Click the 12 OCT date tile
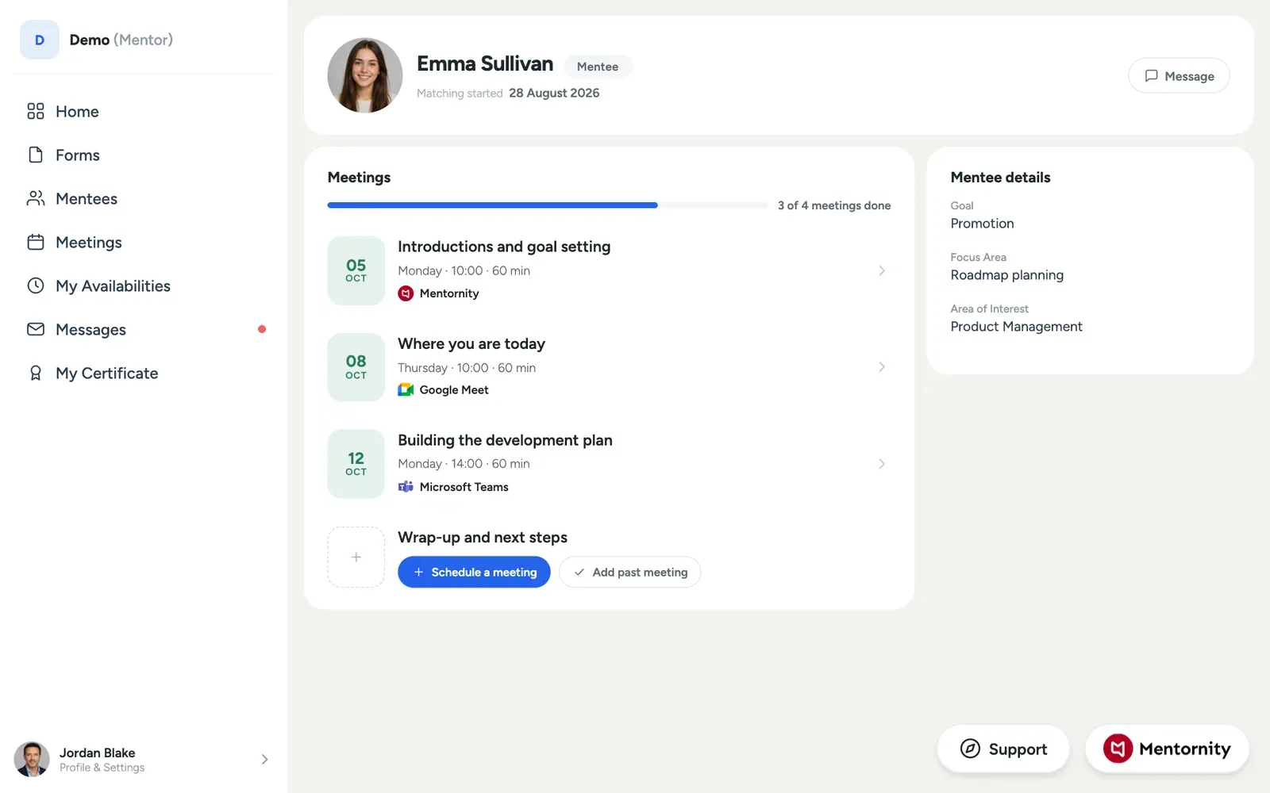The width and height of the screenshot is (1270, 793). click(356, 464)
